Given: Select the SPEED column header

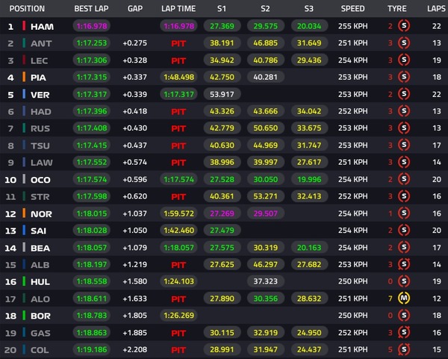Looking at the screenshot, I should pos(353,9).
